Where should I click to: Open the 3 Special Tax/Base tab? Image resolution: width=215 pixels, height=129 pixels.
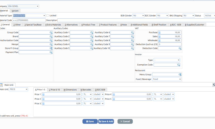(x=33, y=25)
